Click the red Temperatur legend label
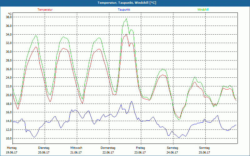 point(45,10)
